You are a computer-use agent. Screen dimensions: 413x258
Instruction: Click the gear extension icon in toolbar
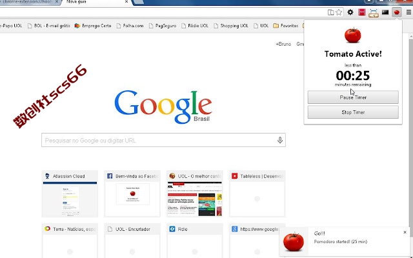tap(350, 12)
